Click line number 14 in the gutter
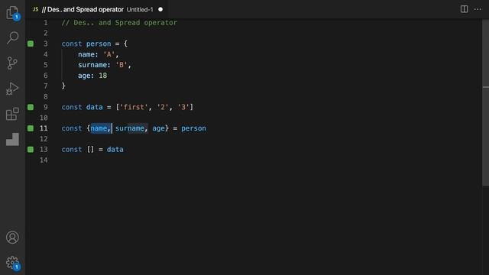Screen dimensions: 489x275 point(44,160)
